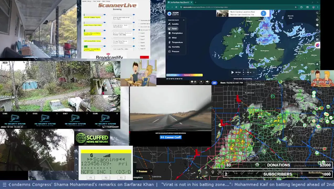Select the blue shed security camera feed
This screenshot has height=189, width=334.
coord(45,86)
